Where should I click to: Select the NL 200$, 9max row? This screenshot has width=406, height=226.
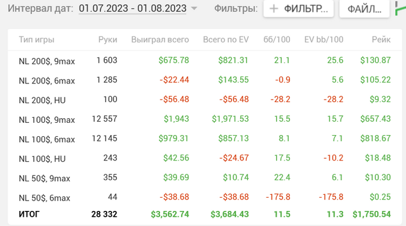coord(205,60)
